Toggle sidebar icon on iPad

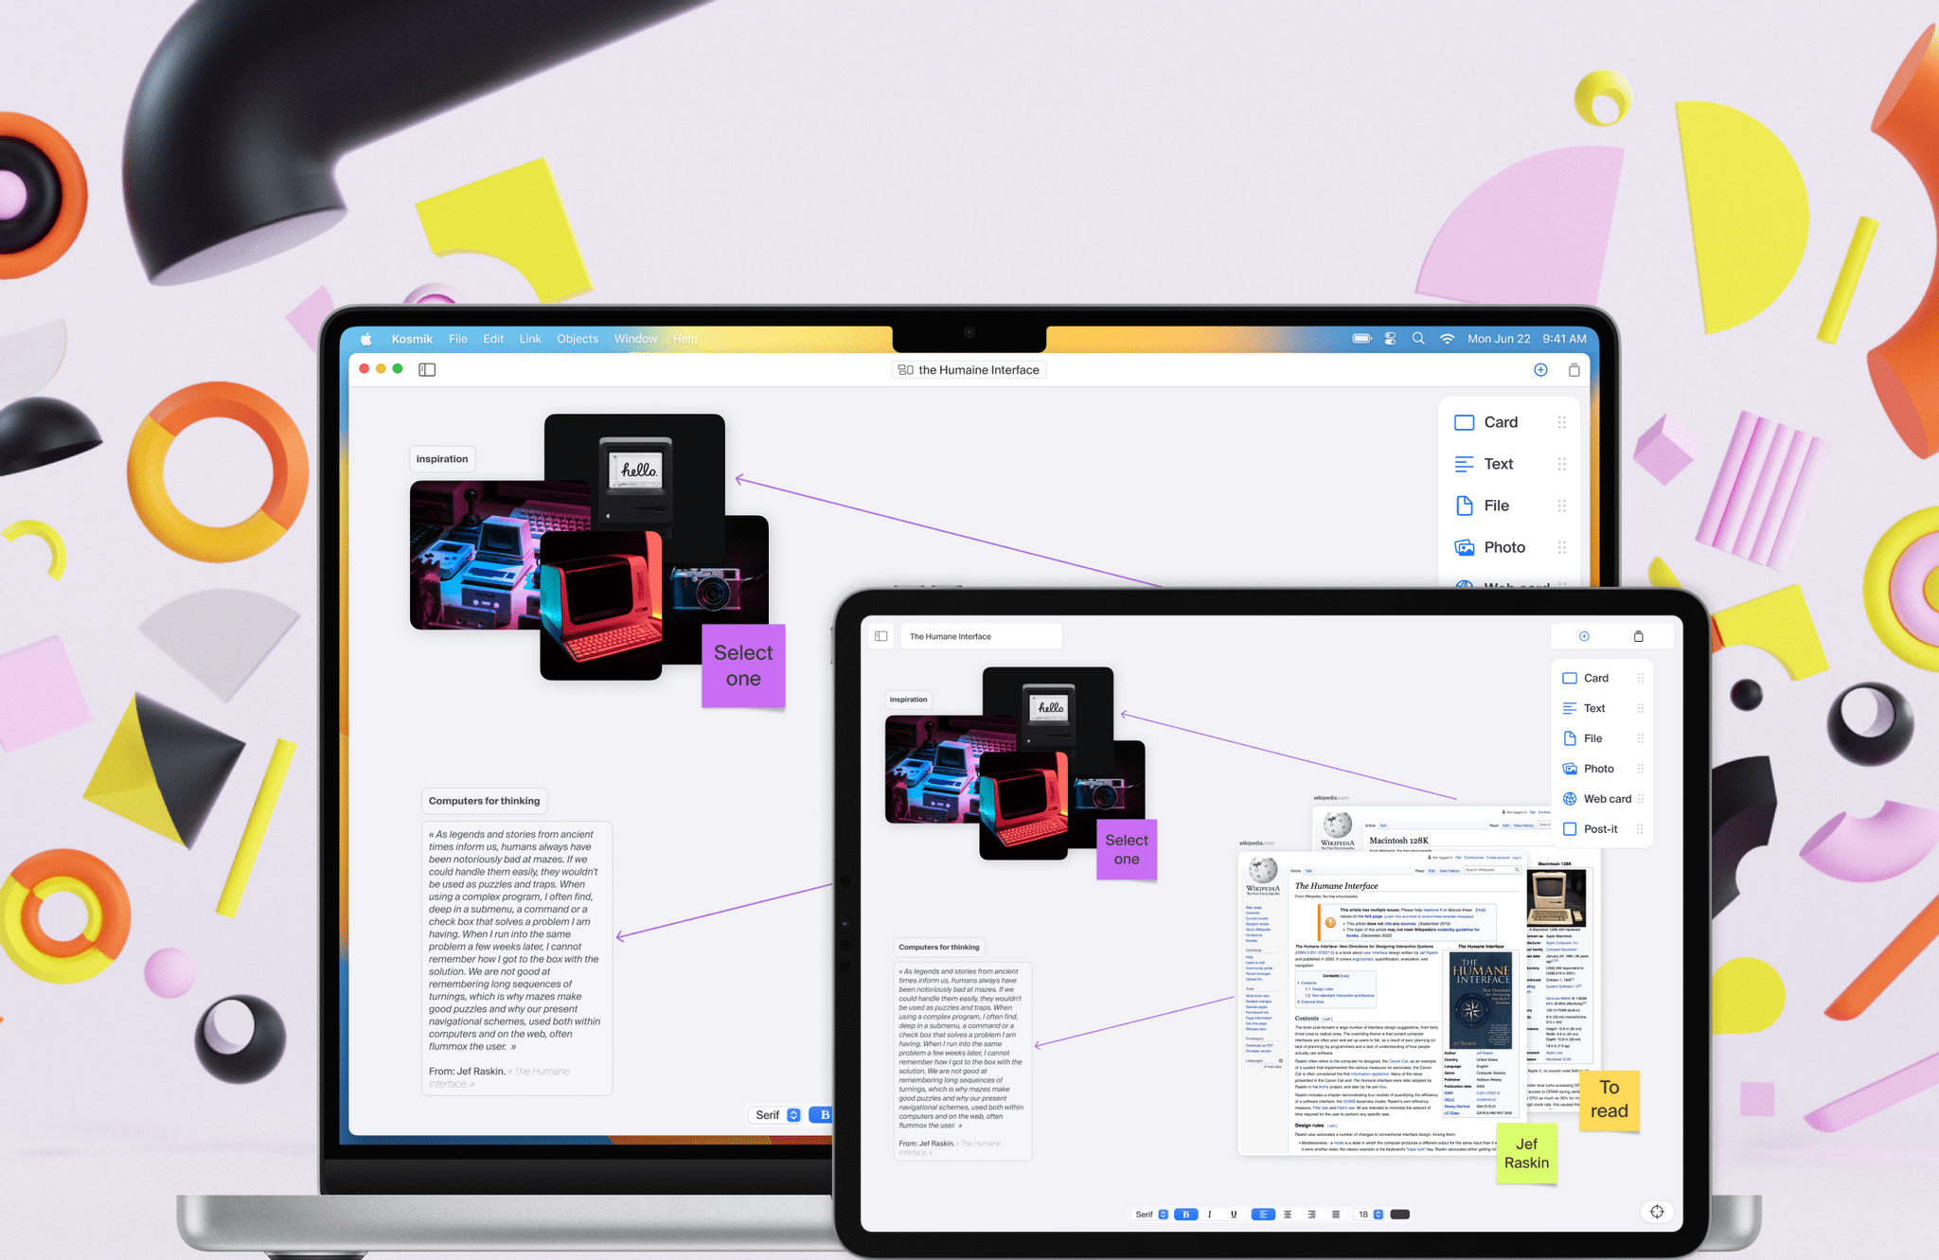(x=881, y=636)
